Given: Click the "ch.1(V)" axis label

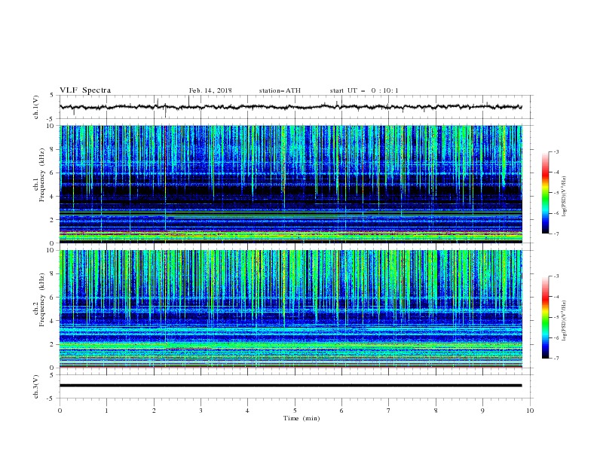Looking at the screenshot, I should tap(36, 107).
